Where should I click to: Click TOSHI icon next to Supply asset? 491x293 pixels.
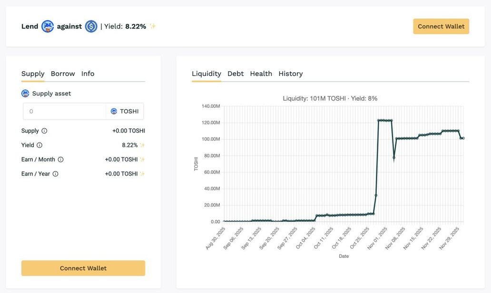[x=25, y=94]
